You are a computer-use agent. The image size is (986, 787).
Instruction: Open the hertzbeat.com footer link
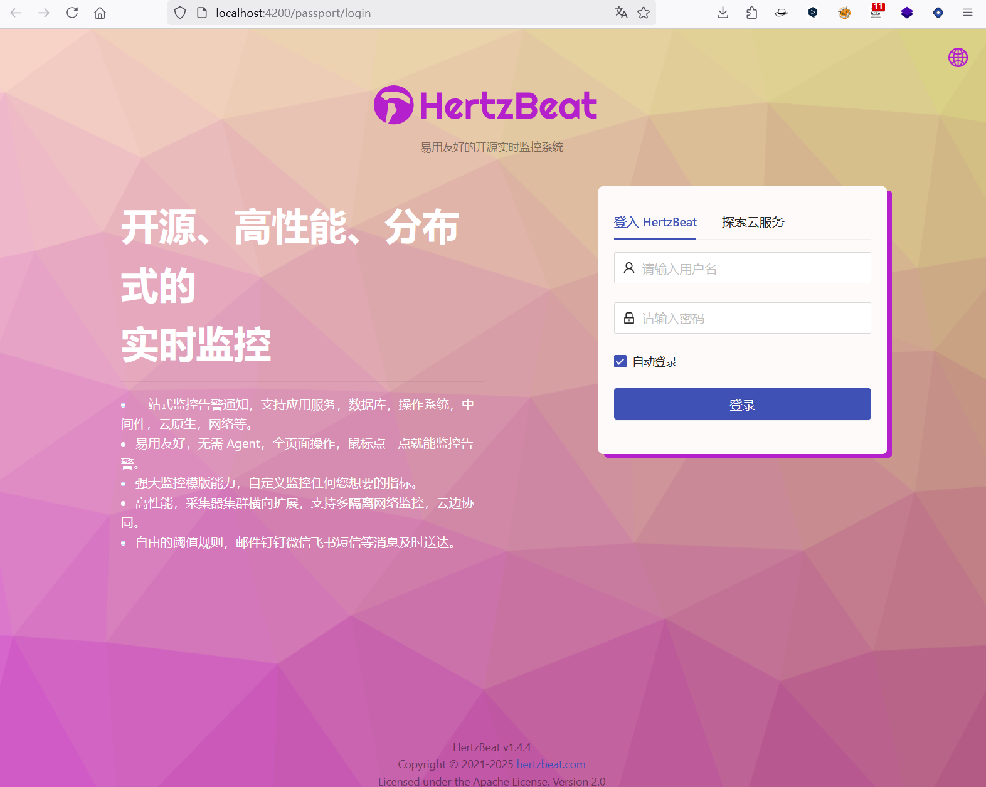click(551, 764)
